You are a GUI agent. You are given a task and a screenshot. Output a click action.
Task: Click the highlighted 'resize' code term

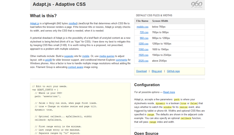pyautogui.click(x=183, y=107)
